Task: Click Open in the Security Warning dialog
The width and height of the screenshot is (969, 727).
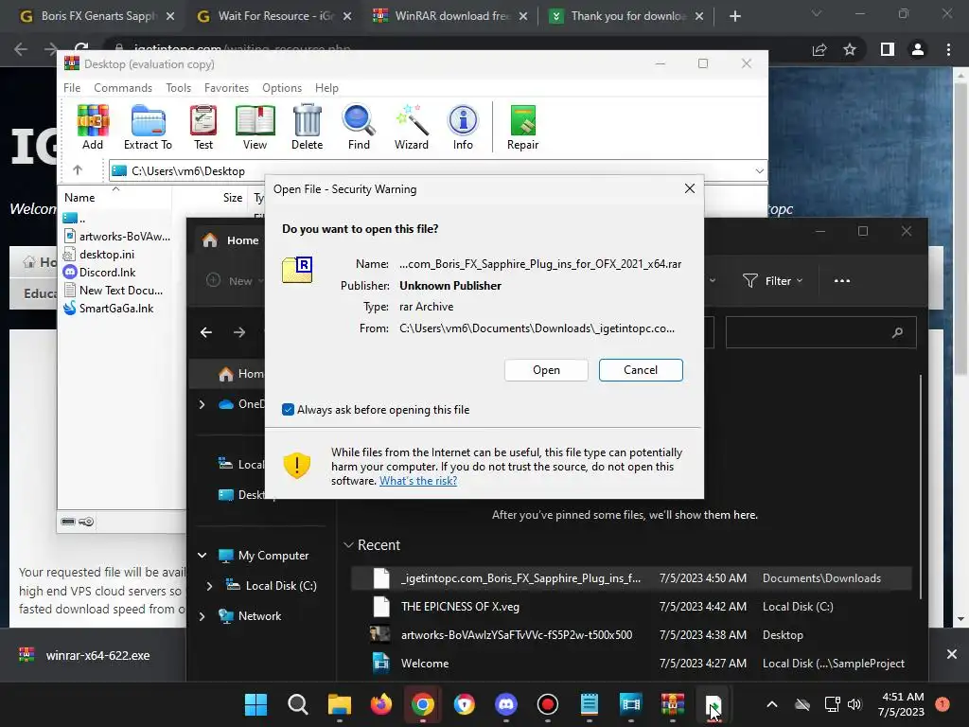Action: [546, 370]
